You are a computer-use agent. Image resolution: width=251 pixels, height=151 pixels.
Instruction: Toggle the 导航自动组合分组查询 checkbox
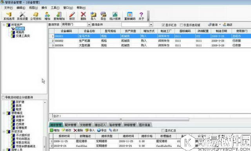(x=3, y=97)
